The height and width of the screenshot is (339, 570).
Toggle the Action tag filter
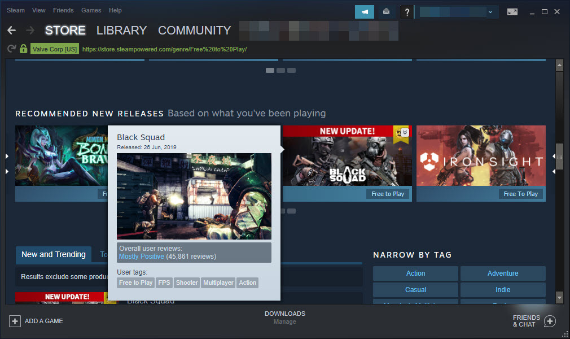click(415, 273)
